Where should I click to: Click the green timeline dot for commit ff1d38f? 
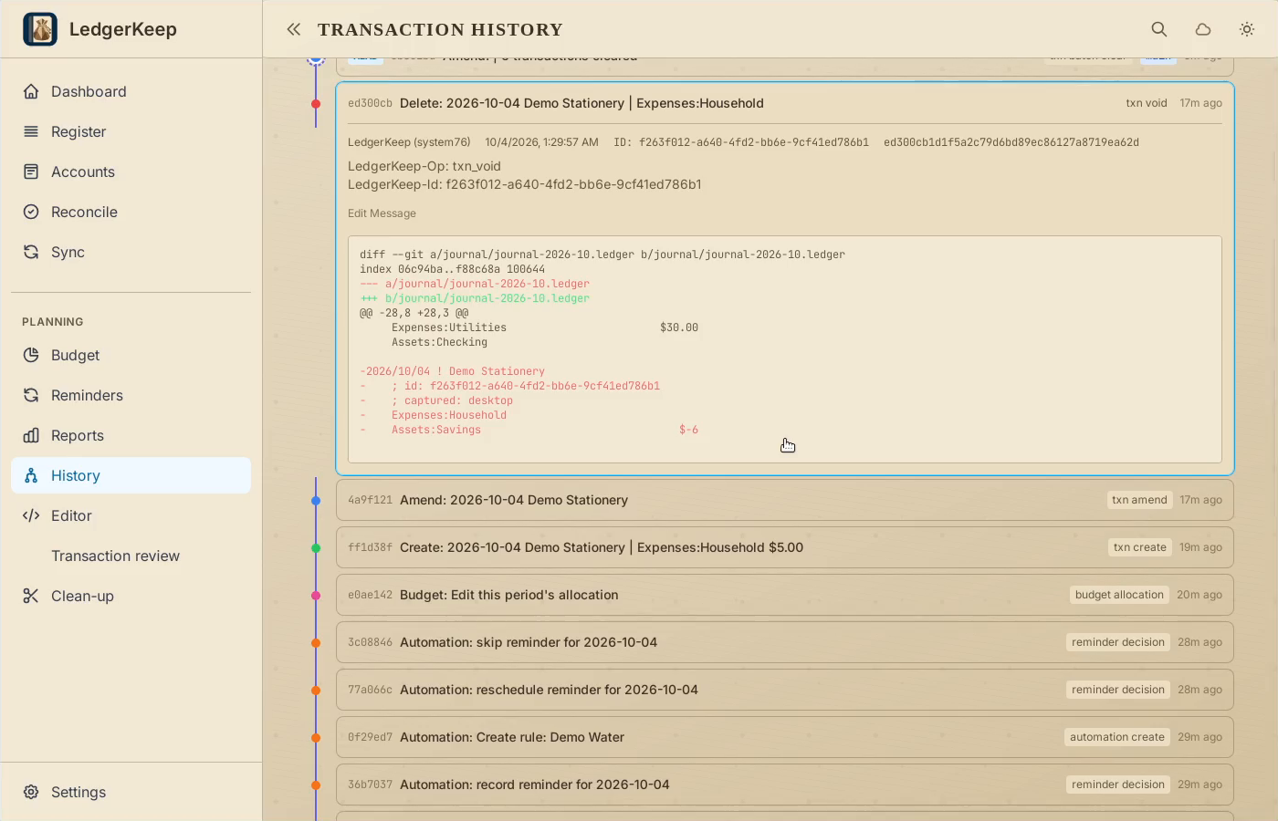(316, 548)
